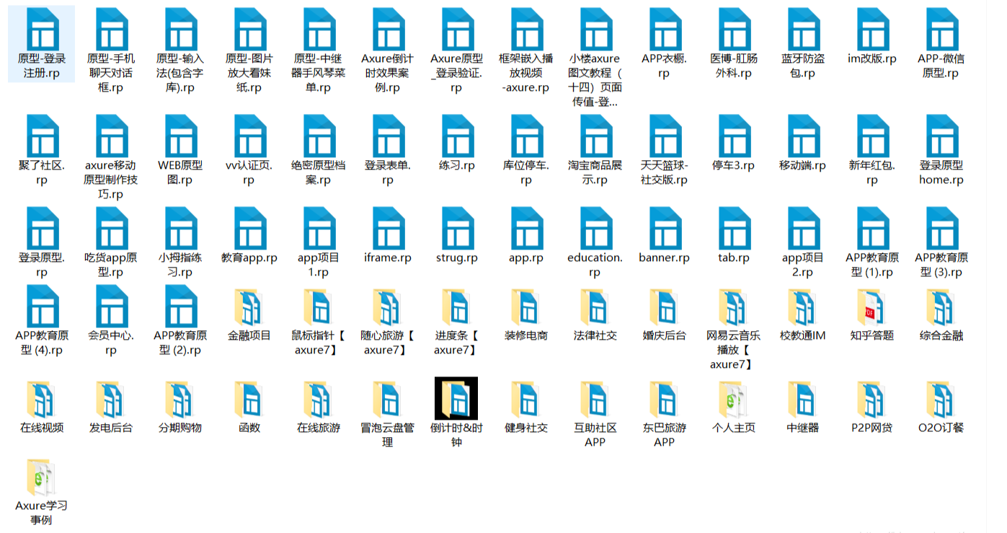Click the 停车3.rp file icon
This screenshot has width=1007, height=533.
[735, 136]
